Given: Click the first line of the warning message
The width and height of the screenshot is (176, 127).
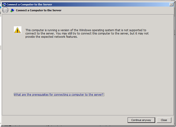Looking at the screenshot, I should tap(86, 30).
